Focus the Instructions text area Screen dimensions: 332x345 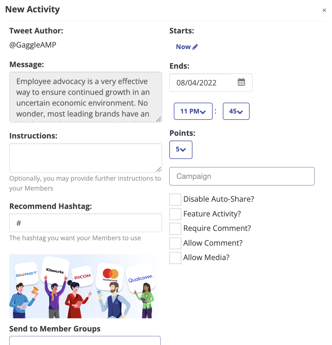[86, 158]
